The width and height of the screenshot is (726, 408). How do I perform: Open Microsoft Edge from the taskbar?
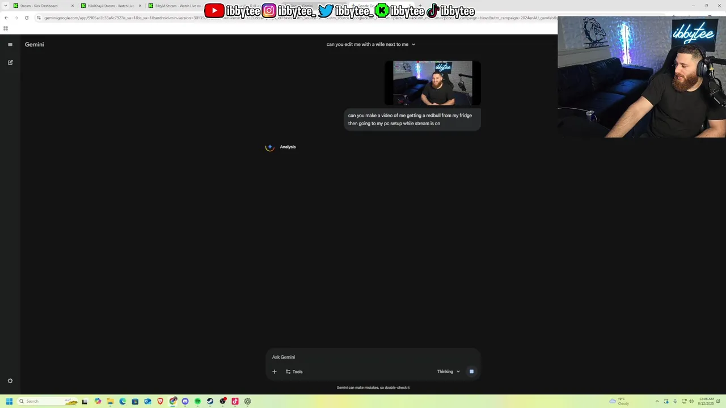tap(123, 401)
